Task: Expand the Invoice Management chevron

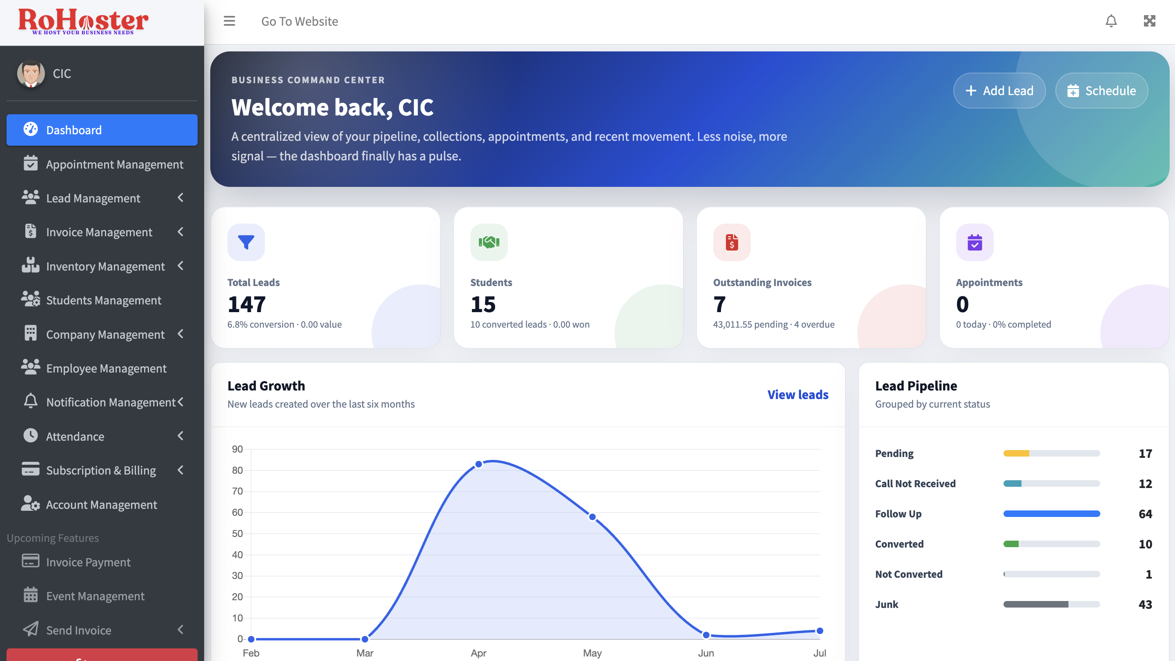Action: (180, 232)
